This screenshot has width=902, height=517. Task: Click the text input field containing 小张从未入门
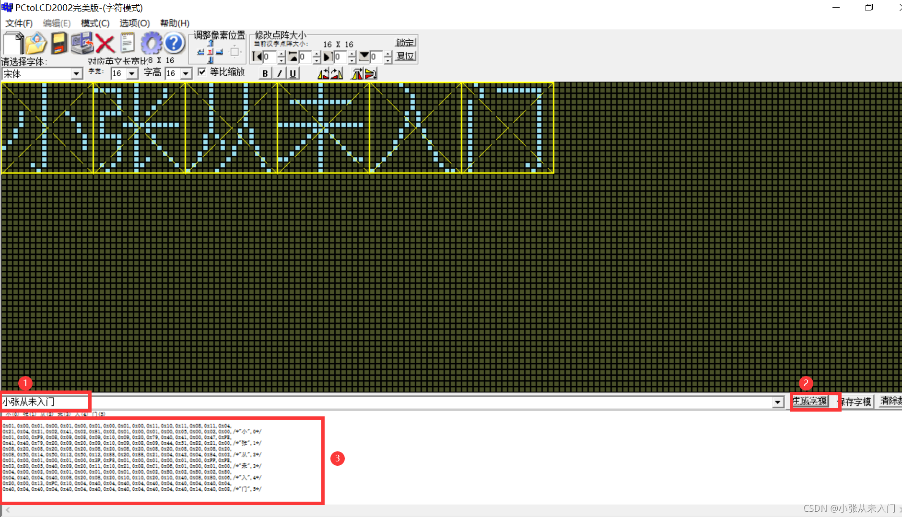(46, 402)
